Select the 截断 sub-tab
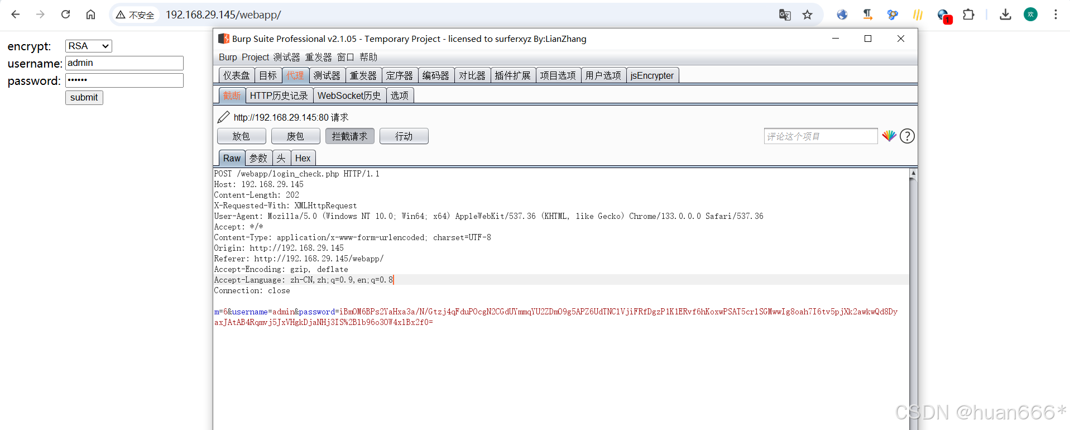Image resolution: width=1070 pixels, height=430 pixels. pos(232,95)
